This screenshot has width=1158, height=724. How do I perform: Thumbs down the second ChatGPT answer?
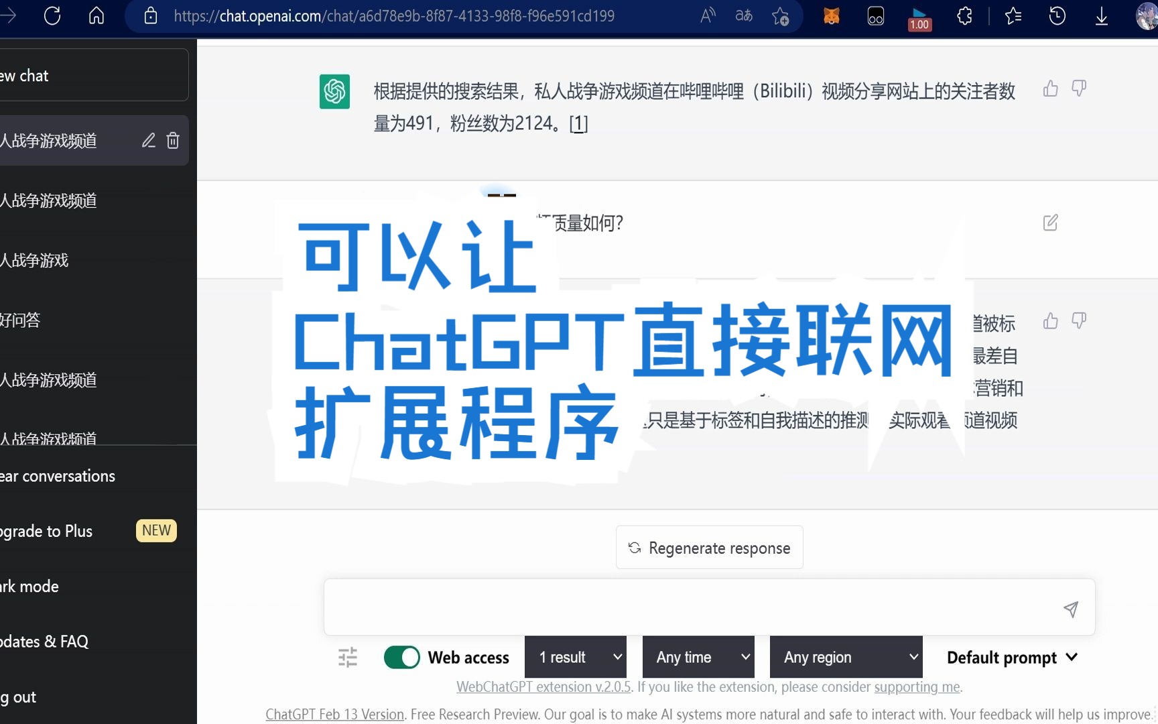click(x=1079, y=321)
